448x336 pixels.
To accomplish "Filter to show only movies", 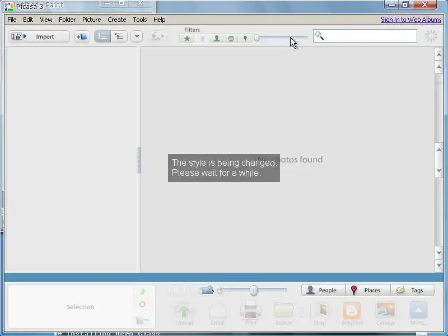I will coord(231,38).
